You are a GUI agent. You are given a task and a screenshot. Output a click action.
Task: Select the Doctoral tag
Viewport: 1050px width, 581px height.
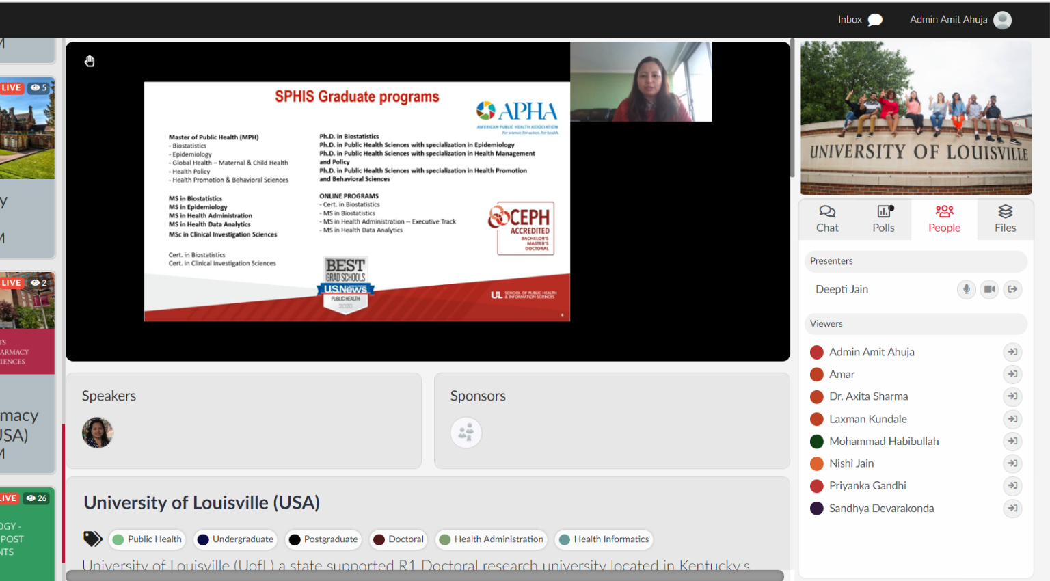[x=399, y=539]
